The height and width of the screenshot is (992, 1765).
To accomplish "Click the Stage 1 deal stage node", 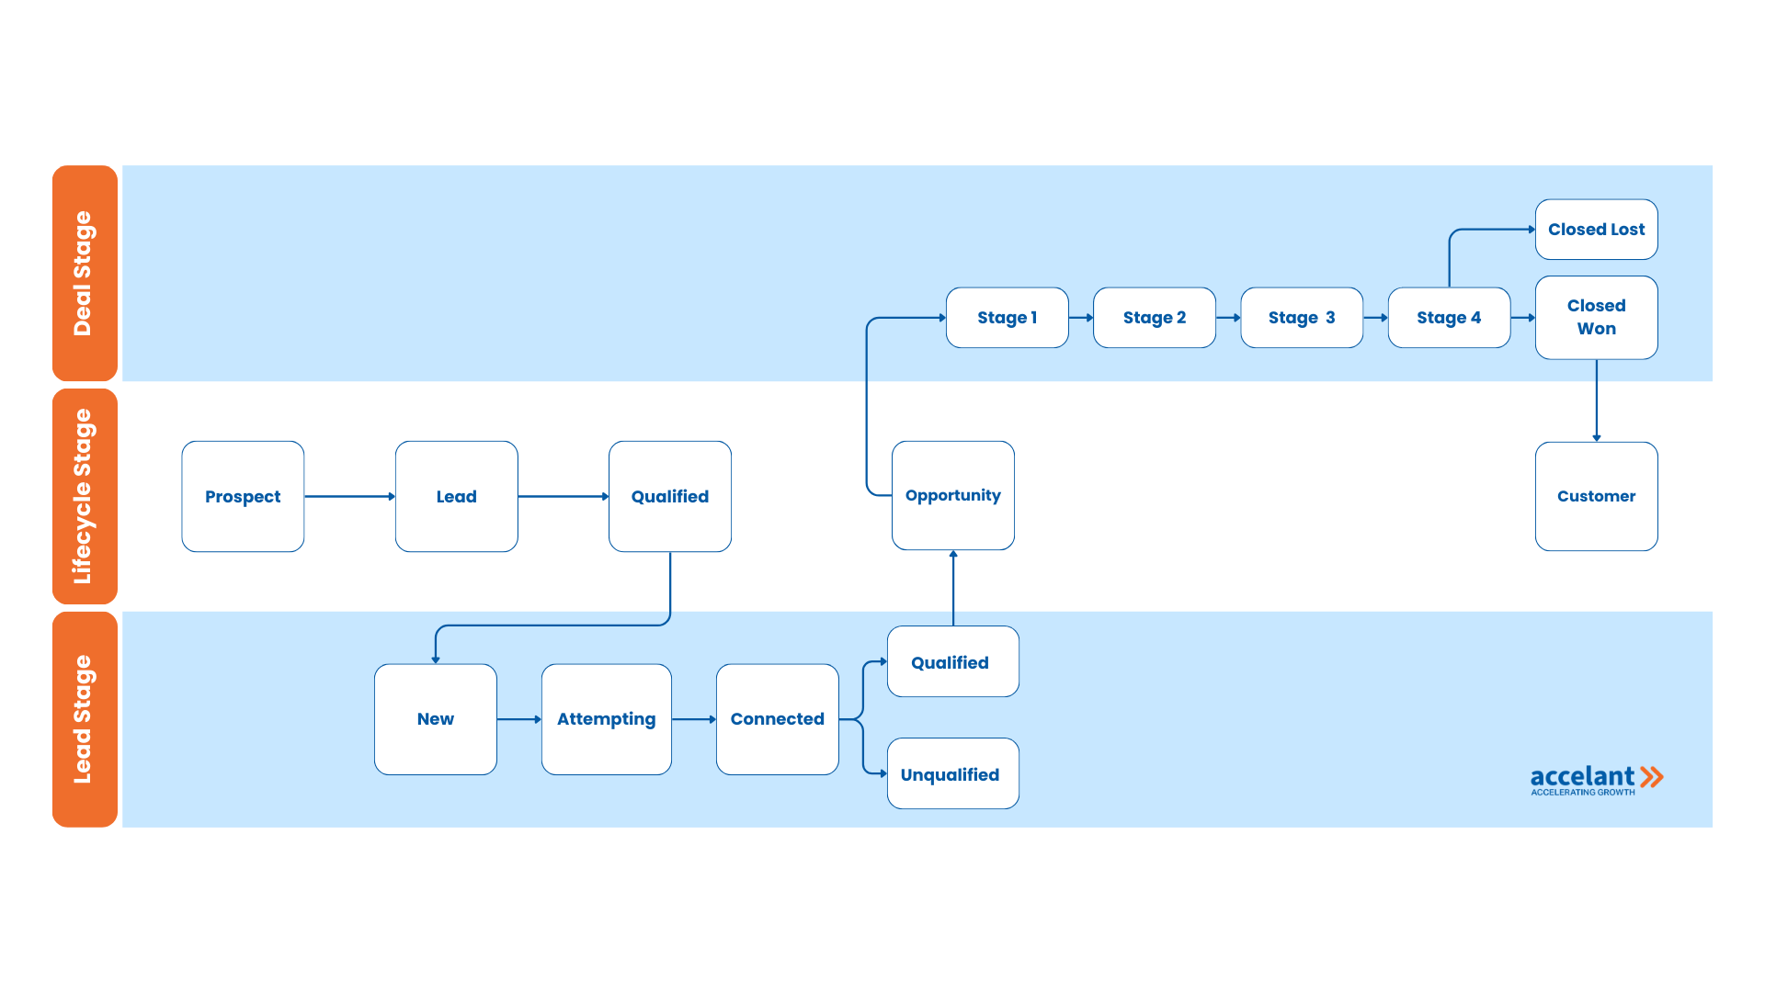I will click(x=1011, y=317).
